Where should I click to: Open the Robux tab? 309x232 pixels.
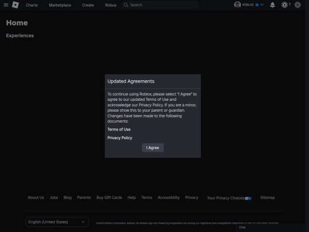coord(110,5)
